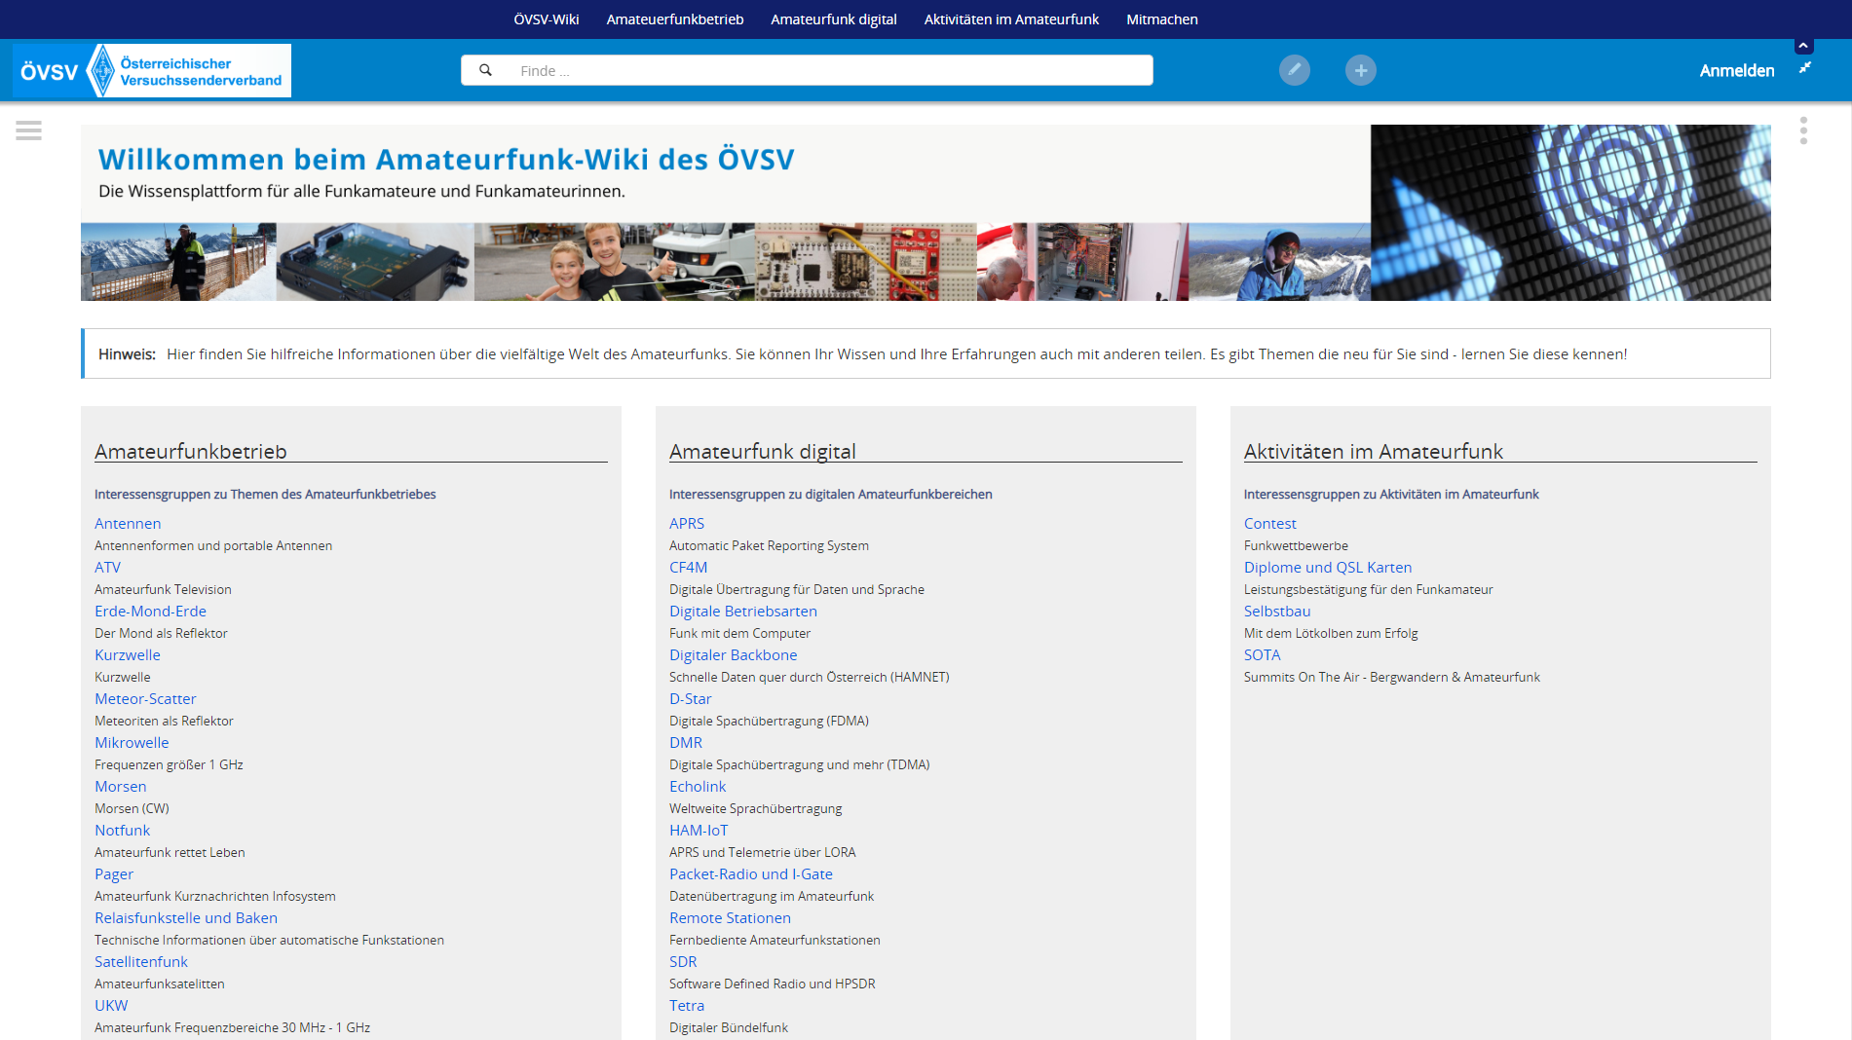This screenshot has width=1852, height=1040.
Task: Open the SDR link
Action: [x=683, y=962]
